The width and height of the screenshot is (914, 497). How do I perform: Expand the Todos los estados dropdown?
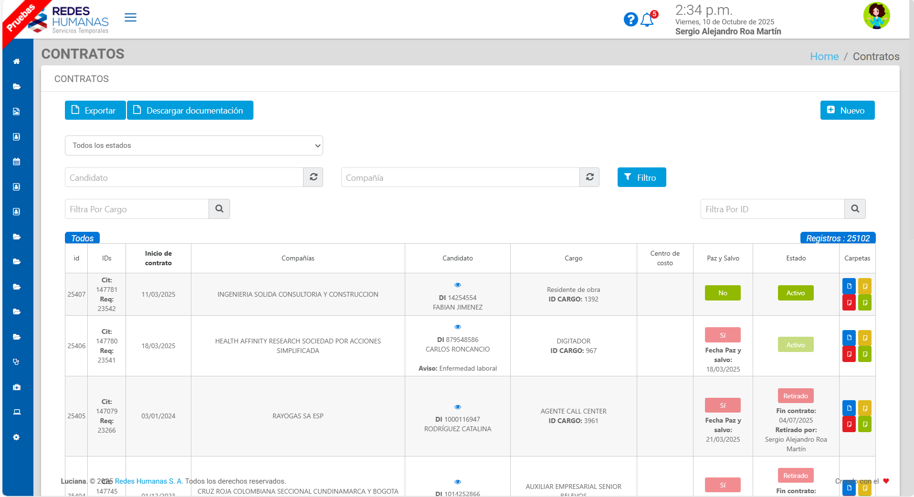pos(194,145)
